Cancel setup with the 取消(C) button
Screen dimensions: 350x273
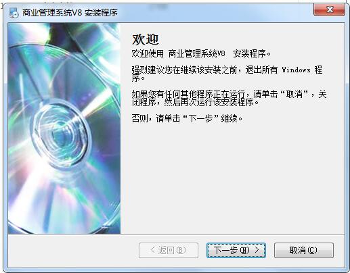pos(304,250)
